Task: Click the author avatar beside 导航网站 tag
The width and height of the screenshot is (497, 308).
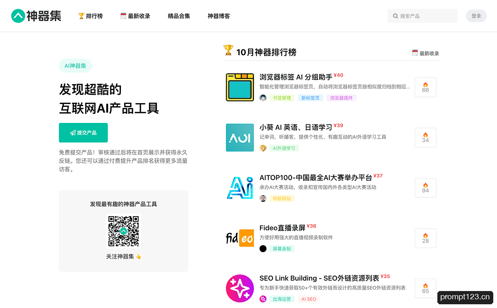Action: tap(263, 198)
